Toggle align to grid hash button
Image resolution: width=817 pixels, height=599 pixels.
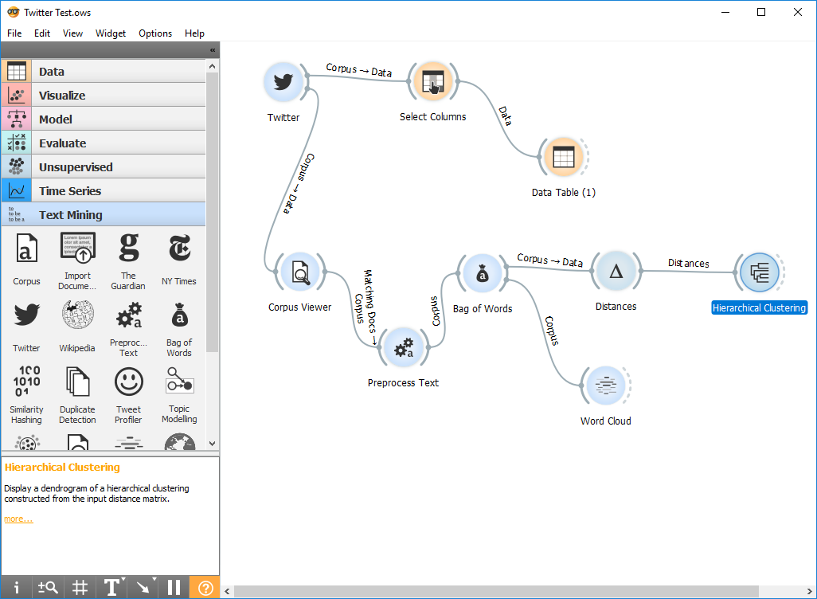tap(79, 588)
